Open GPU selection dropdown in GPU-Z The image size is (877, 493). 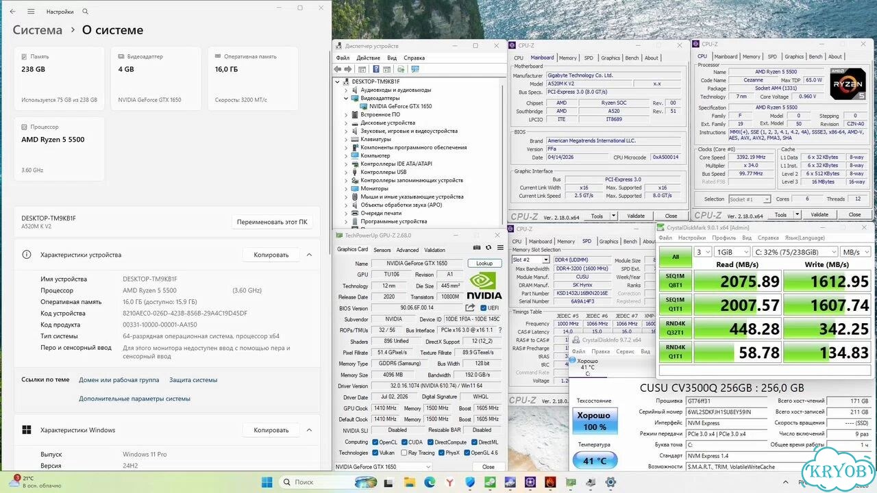coord(383,467)
